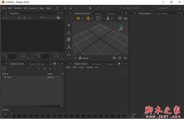The image size is (184, 120).
Task: Click the flush caches icon in top toolbar
Action: [66, 8]
